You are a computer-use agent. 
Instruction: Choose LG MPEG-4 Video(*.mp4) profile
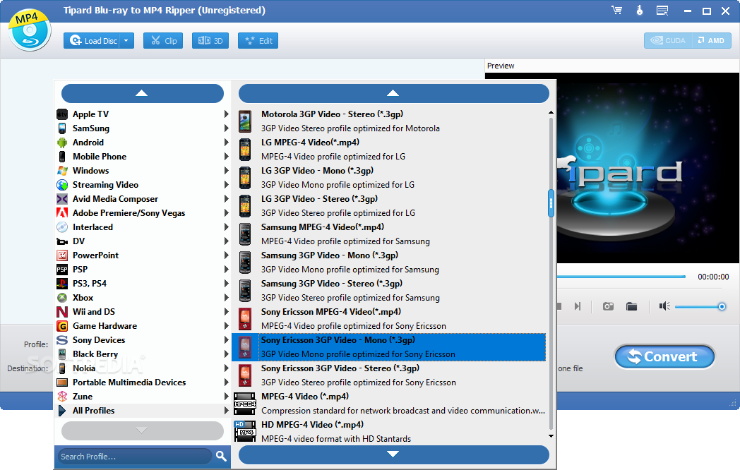389,150
